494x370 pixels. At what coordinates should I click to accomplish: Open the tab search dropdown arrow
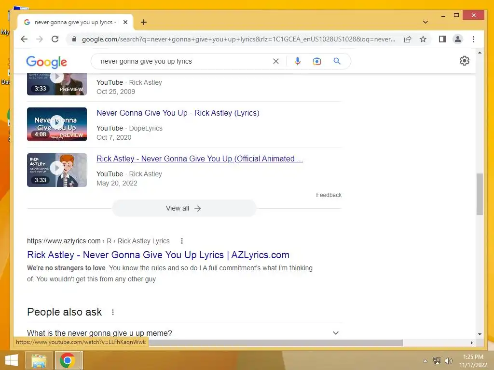tap(425, 22)
